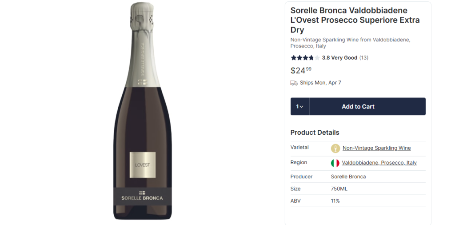Click the 750ML size value
The width and height of the screenshot is (455, 225).
(339, 189)
